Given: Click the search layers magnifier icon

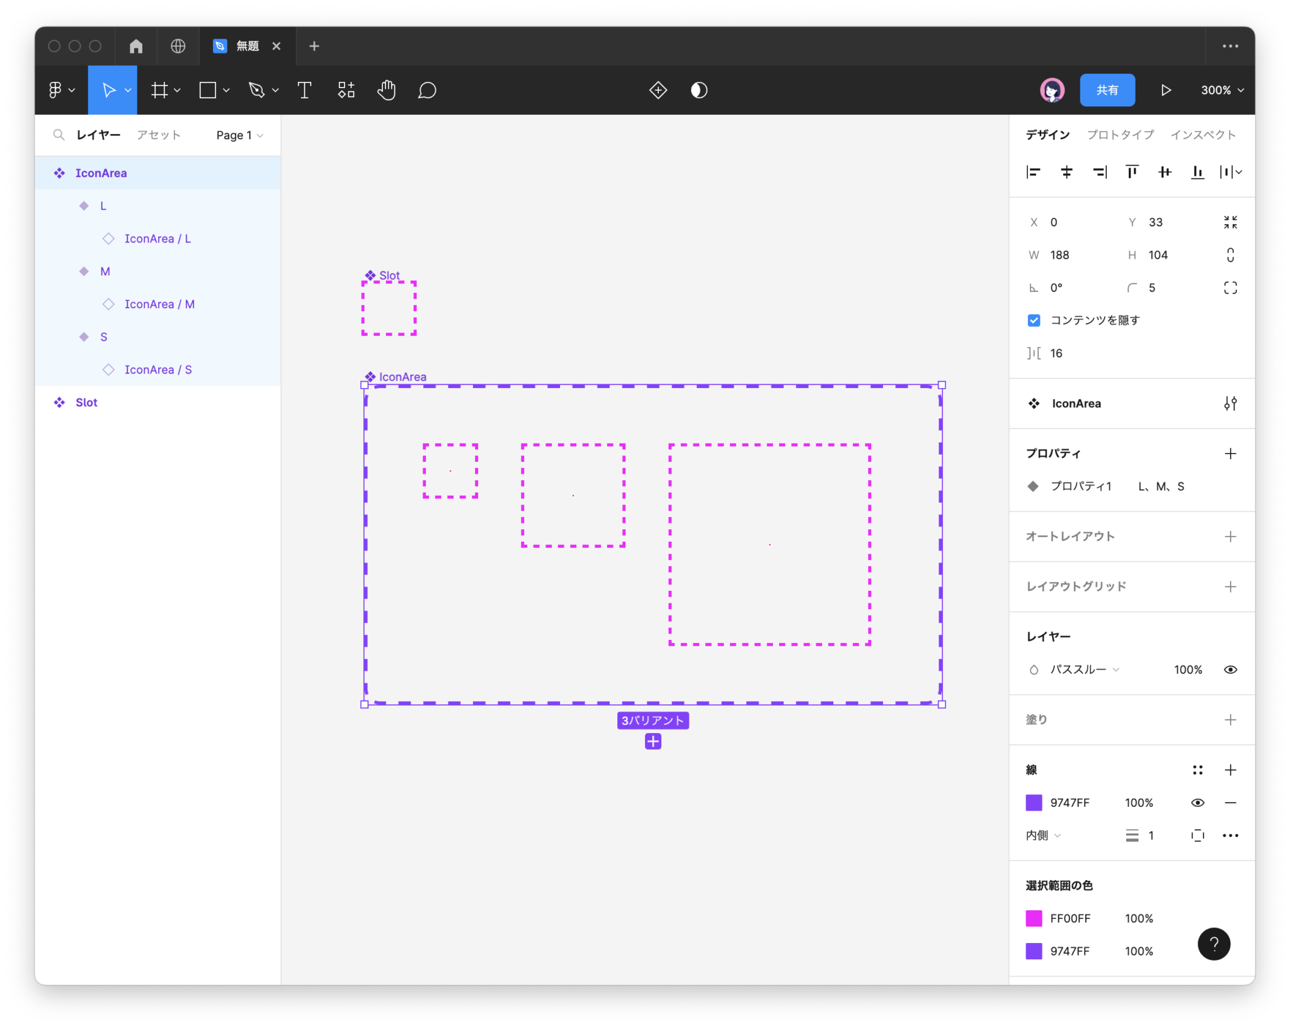Looking at the screenshot, I should [59, 135].
